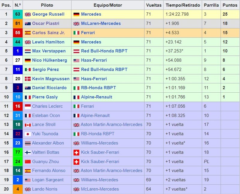
Task: Click Carlos Sainz Jr. link
Action: (48, 33)
